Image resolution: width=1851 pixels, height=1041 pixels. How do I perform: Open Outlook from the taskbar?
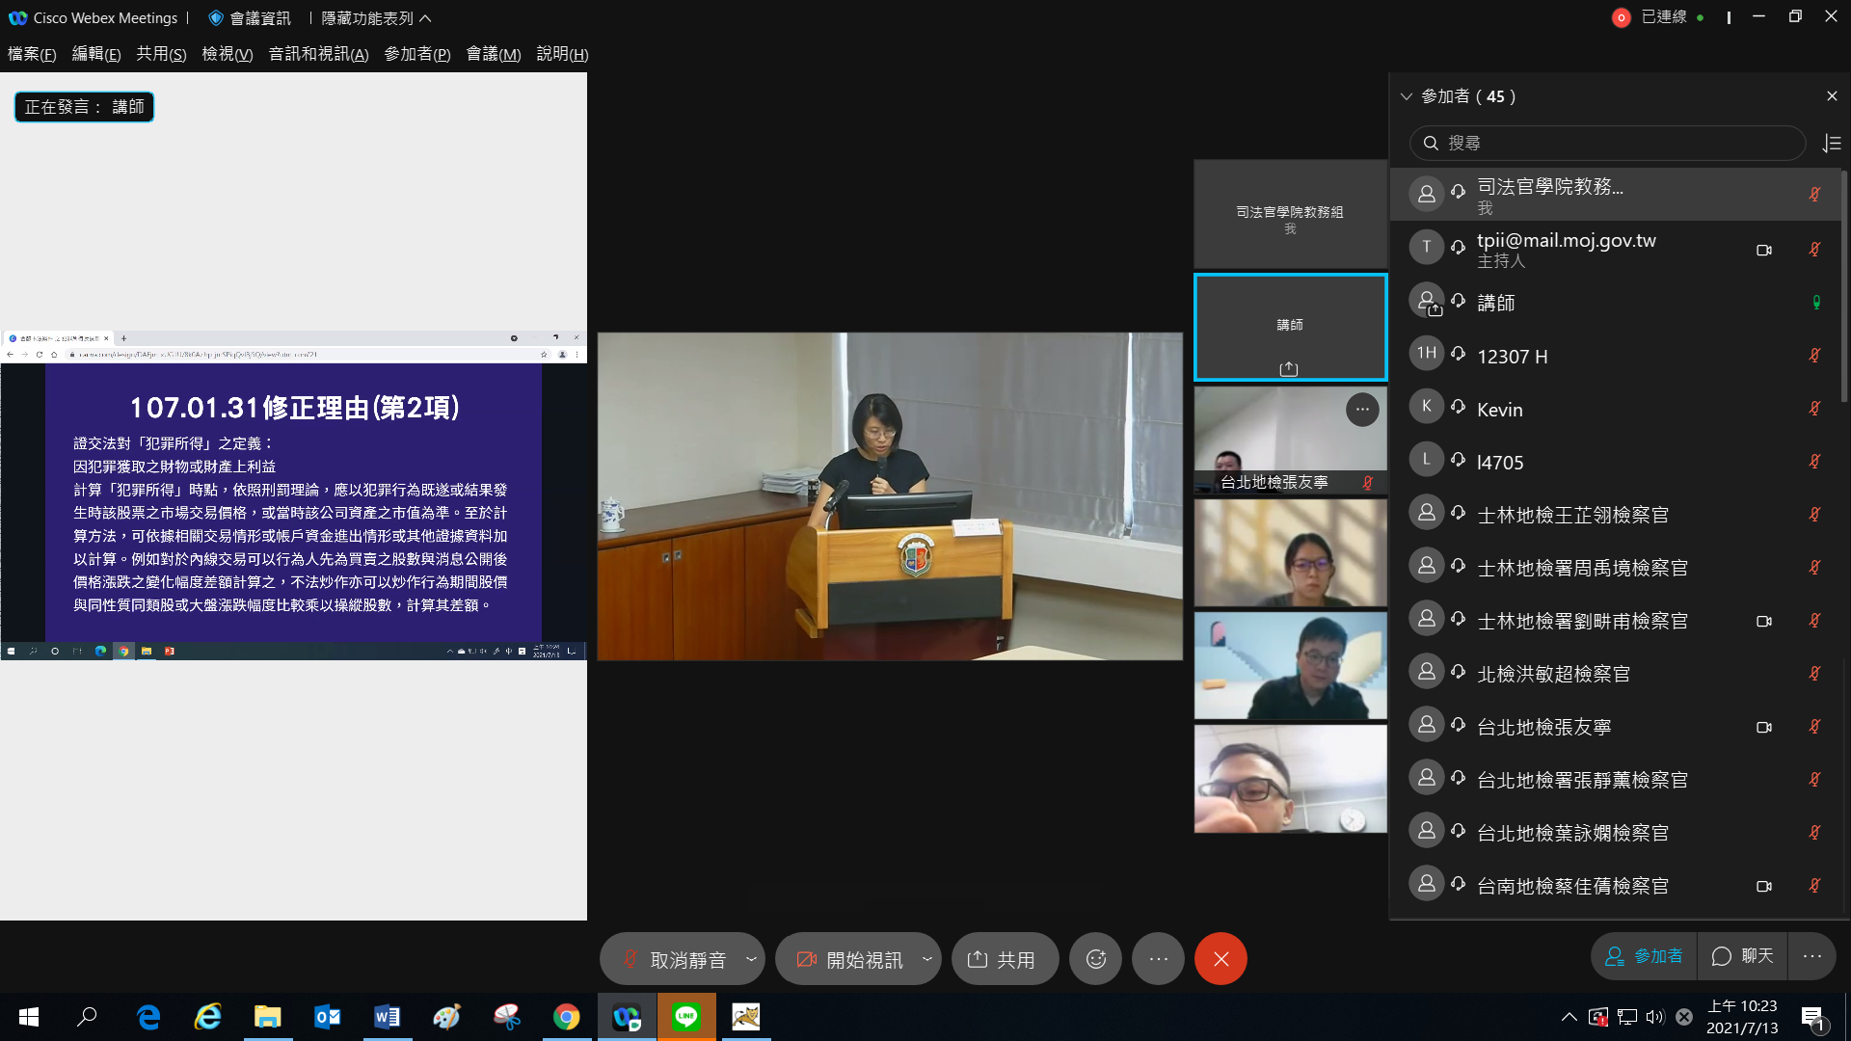(327, 1017)
